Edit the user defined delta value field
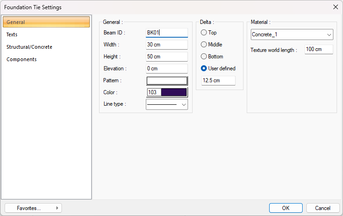Image resolution: width=343 pixels, height=216 pixels. click(218, 81)
